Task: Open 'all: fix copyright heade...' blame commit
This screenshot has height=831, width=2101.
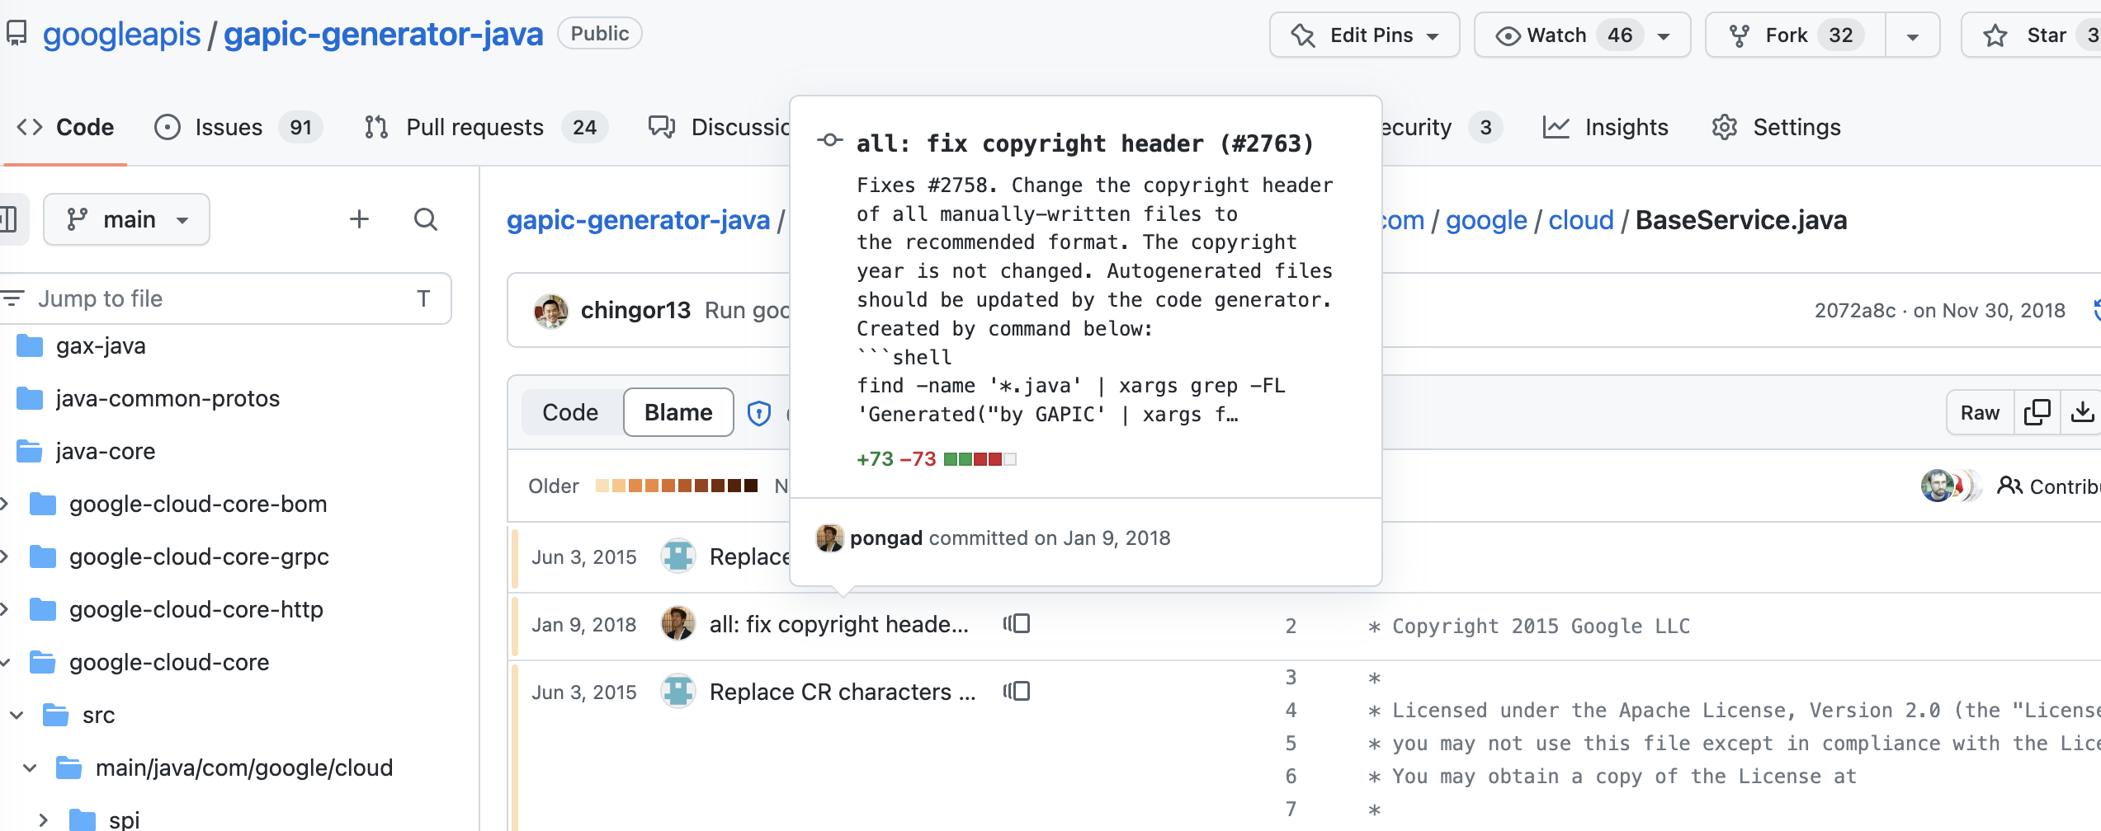Action: point(838,625)
